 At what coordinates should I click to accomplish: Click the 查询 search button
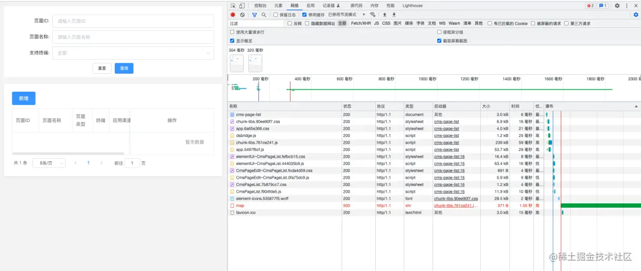[124, 68]
